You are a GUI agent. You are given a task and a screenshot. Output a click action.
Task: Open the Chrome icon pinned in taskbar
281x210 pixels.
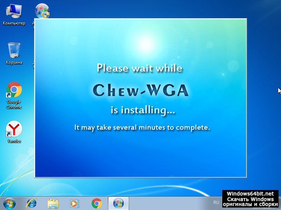coord(96,203)
